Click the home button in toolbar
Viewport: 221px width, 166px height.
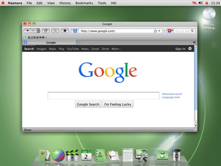click(65, 31)
